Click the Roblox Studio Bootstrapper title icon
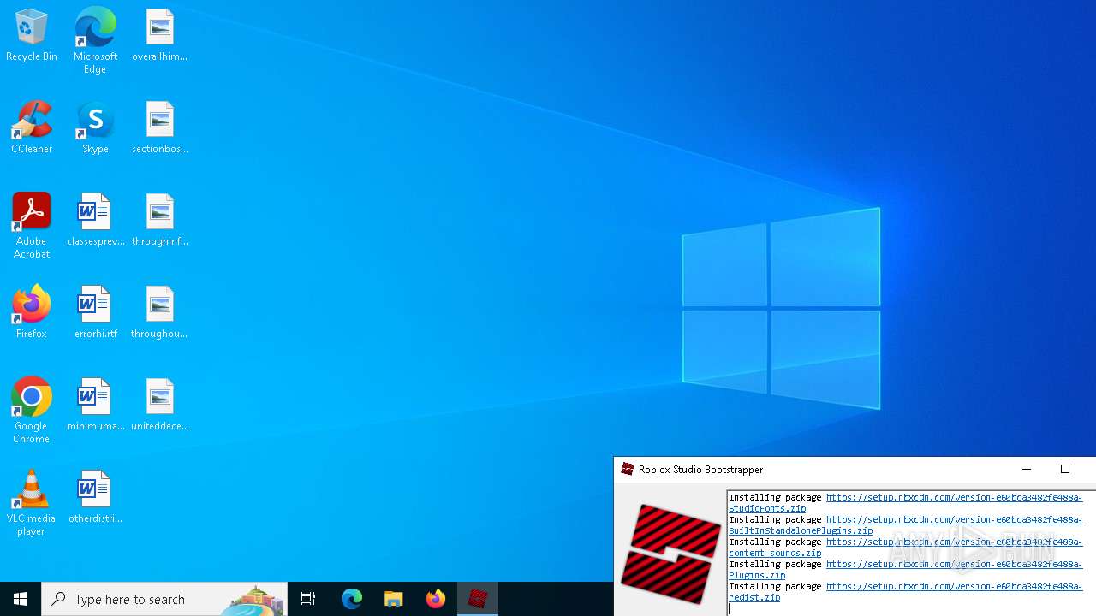The width and height of the screenshot is (1096, 616). pos(628,469)
